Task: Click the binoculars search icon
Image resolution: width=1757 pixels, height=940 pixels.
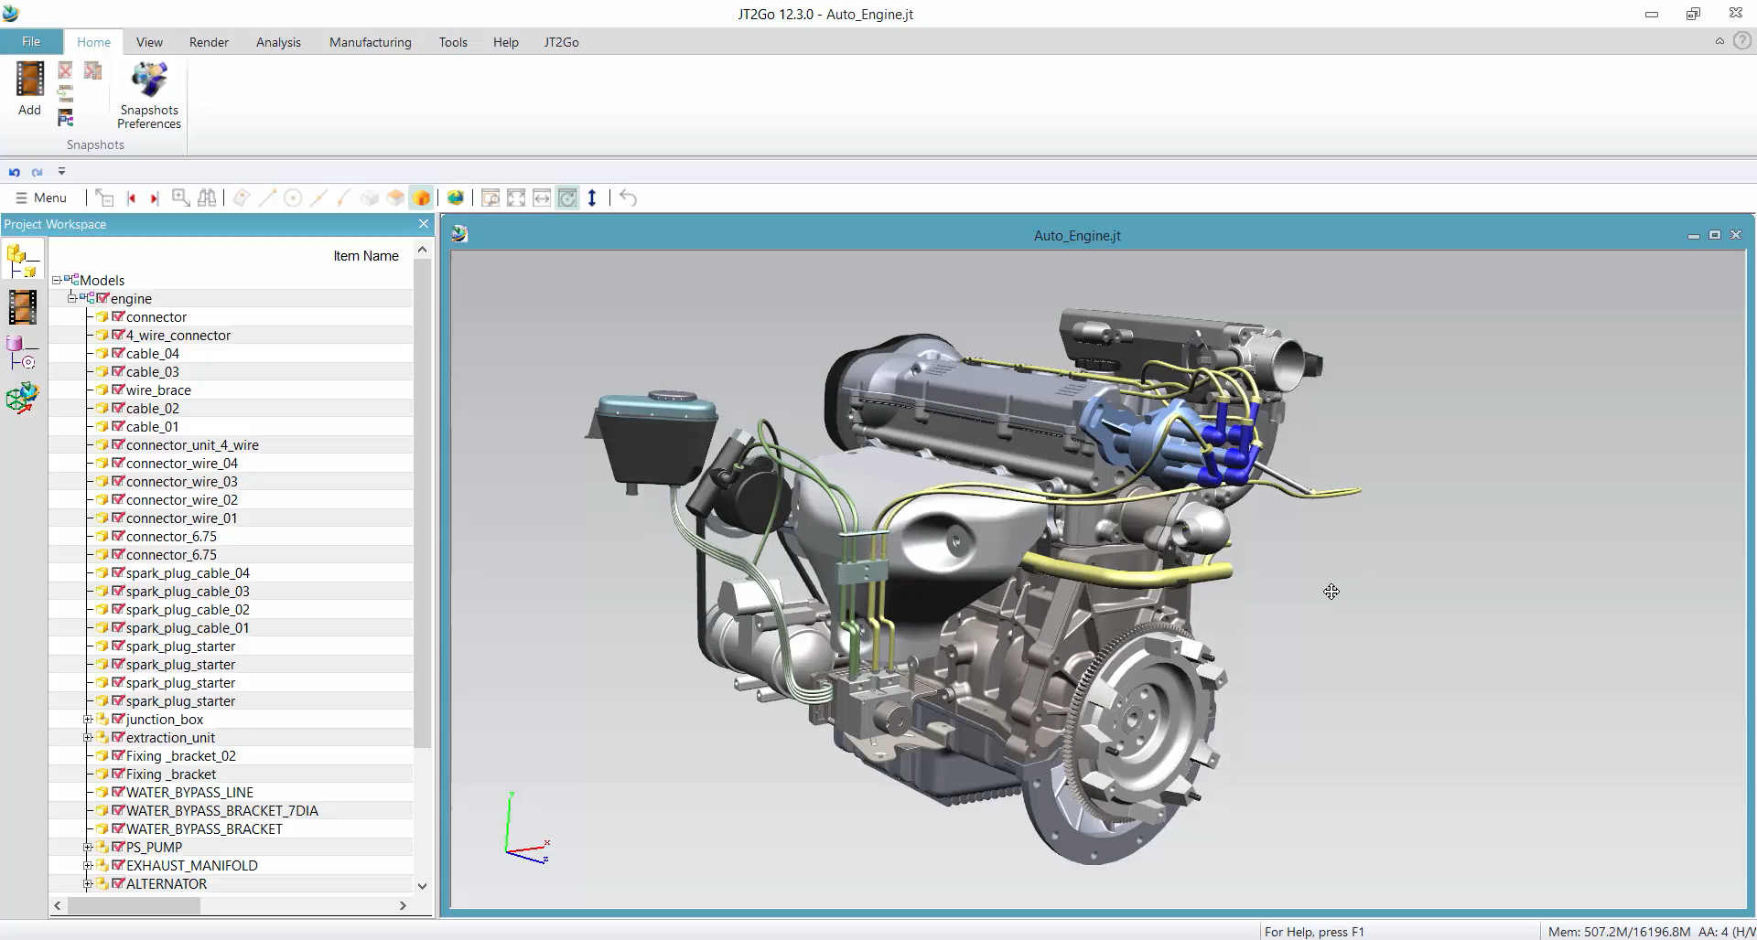Action: [x=207, y=198]
